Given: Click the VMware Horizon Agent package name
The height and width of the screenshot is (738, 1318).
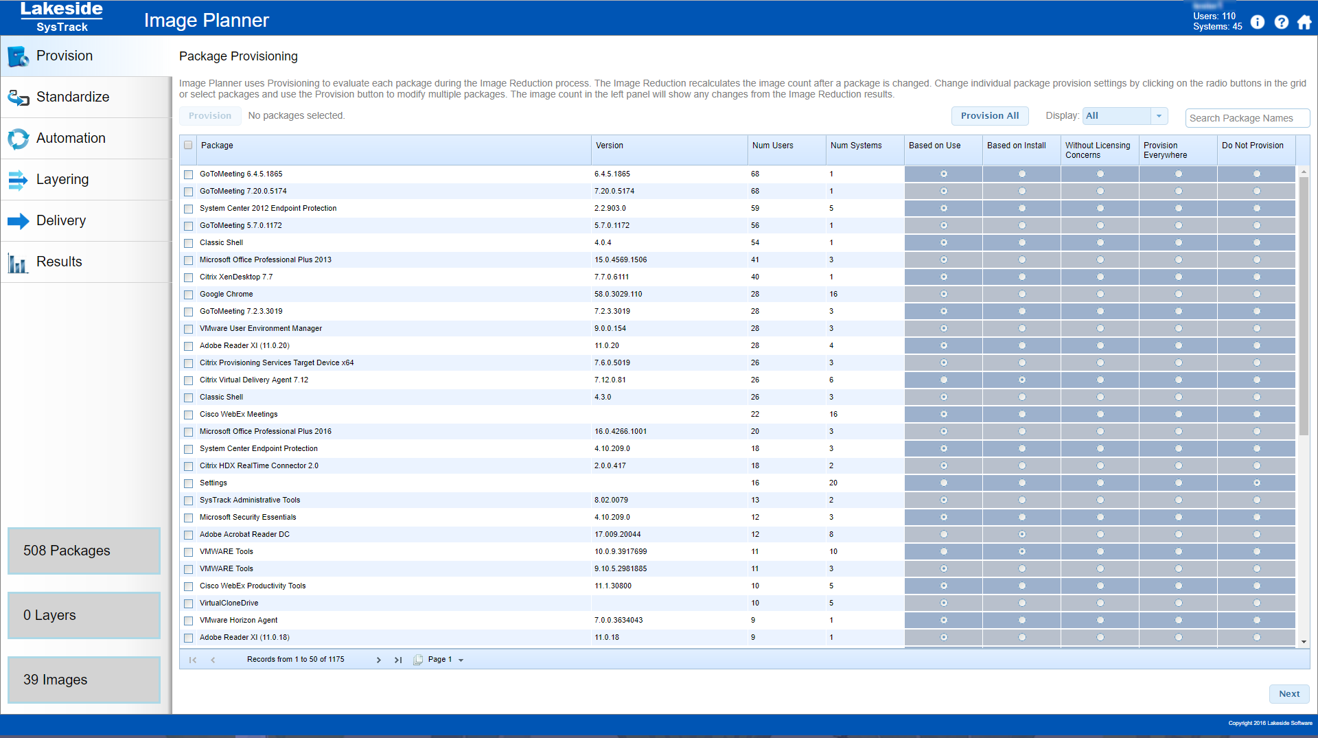Looking at the screenshot, I should pos(238,621).
